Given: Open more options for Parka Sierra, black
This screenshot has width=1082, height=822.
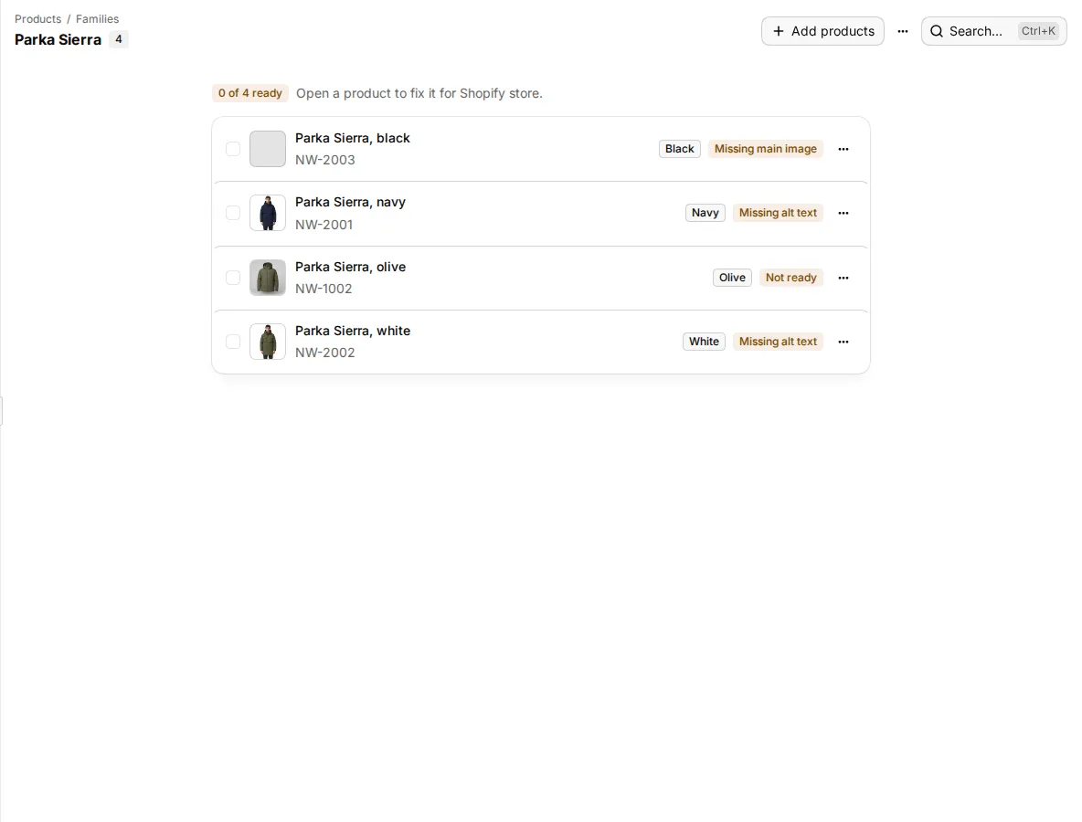Looking at the screenshot, I should click(x=843, y=149).
